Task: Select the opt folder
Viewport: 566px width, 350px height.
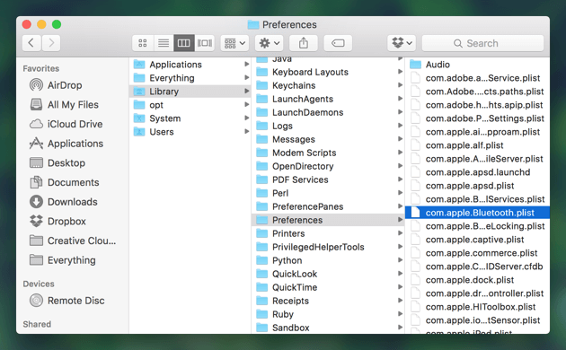Action: point(190,105)
